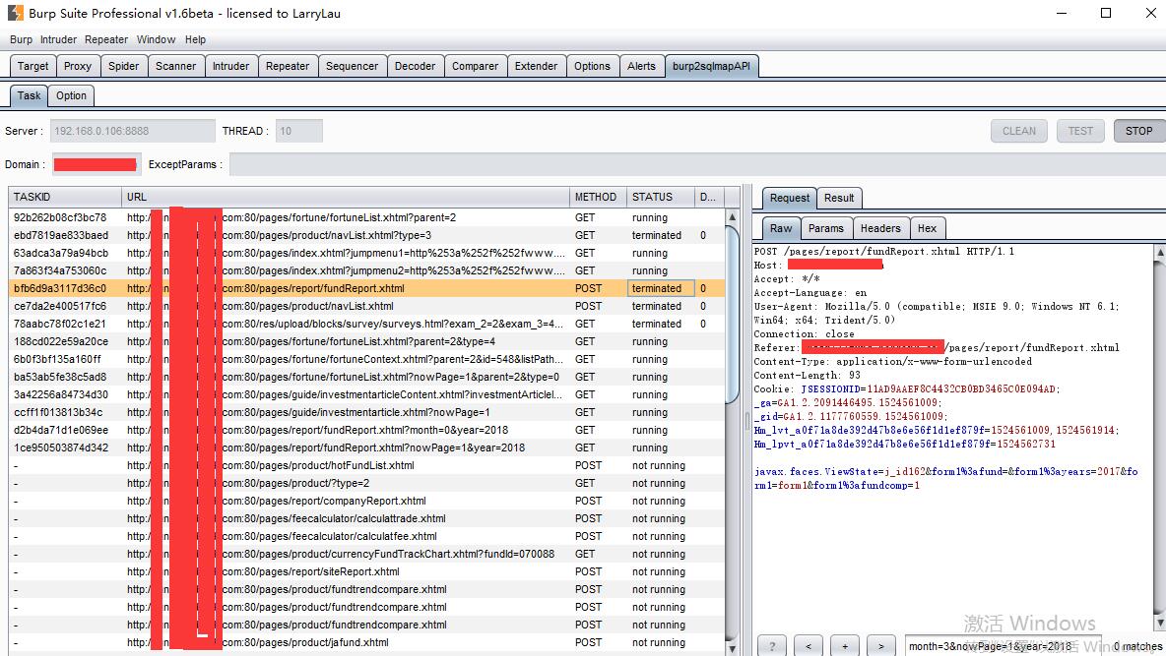The image size is (1166, 656).
Task: Click the split pane divider collapse arrows
Action: [x=746, y=419]
